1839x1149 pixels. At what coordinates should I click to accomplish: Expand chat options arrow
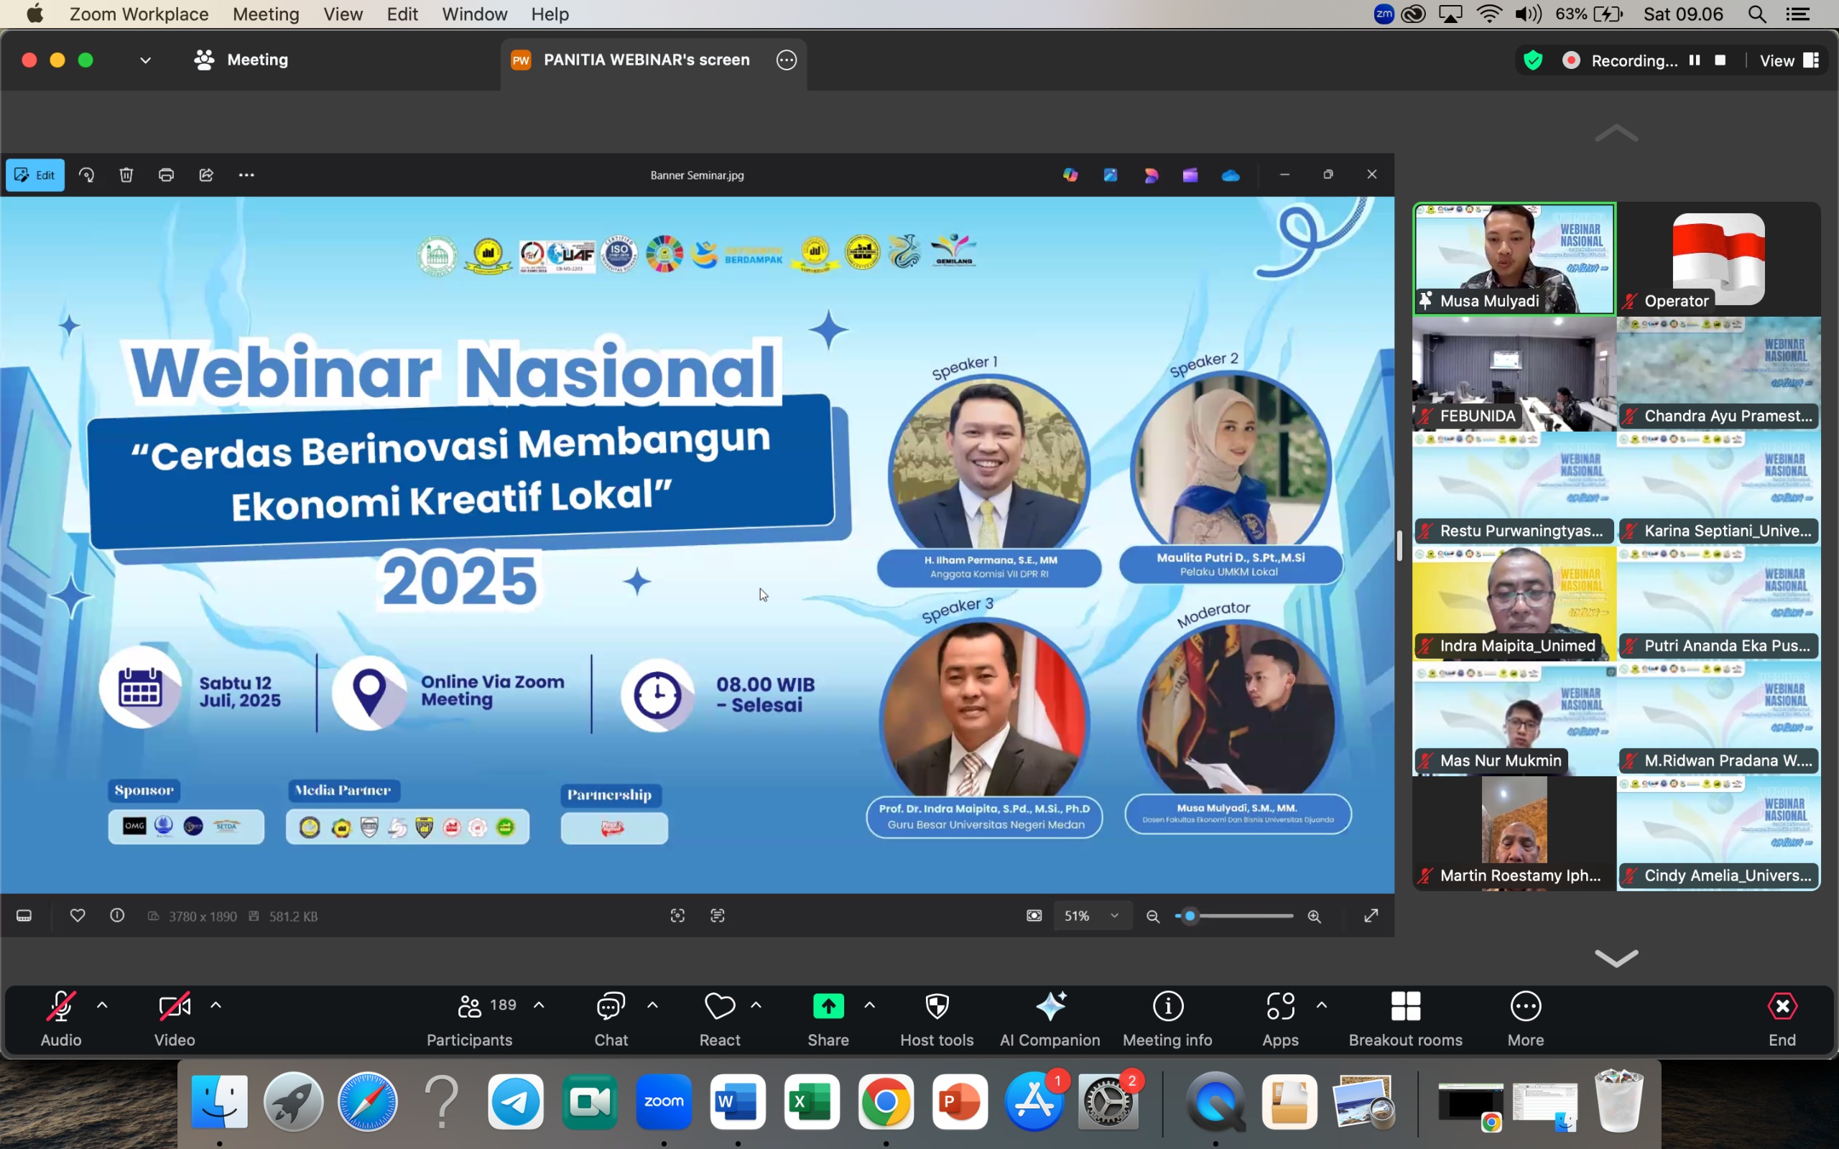coord(652,1005)
